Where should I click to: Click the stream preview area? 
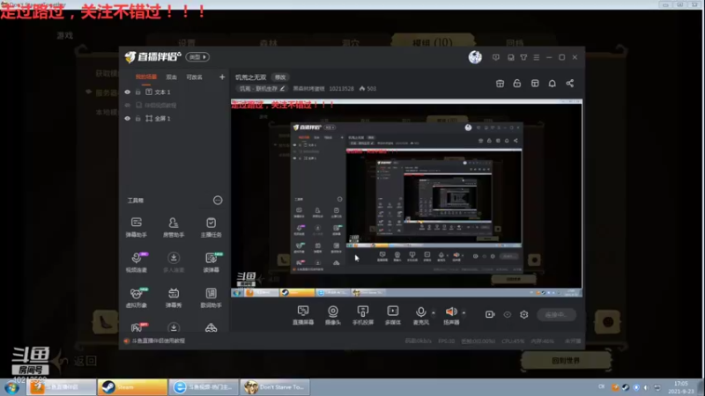click(x=406, y=198)
